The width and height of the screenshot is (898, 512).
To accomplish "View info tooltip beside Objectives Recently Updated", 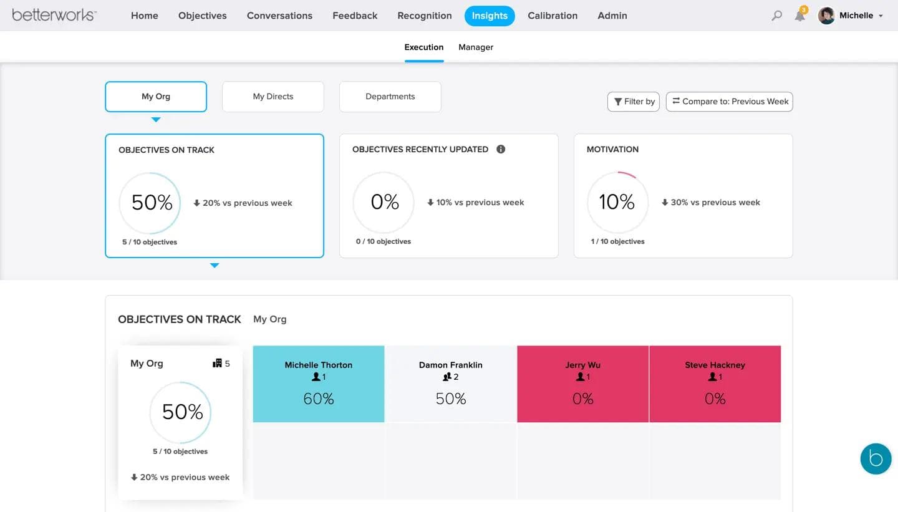I will click(x=500, y=149).
